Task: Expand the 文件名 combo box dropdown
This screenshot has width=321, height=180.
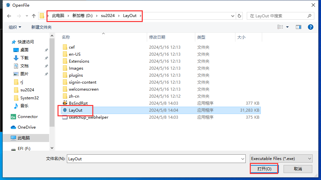Action: (243, 159)
